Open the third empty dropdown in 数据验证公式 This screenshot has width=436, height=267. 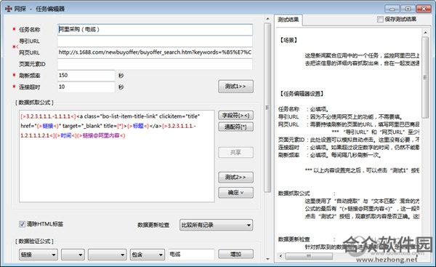107,255
